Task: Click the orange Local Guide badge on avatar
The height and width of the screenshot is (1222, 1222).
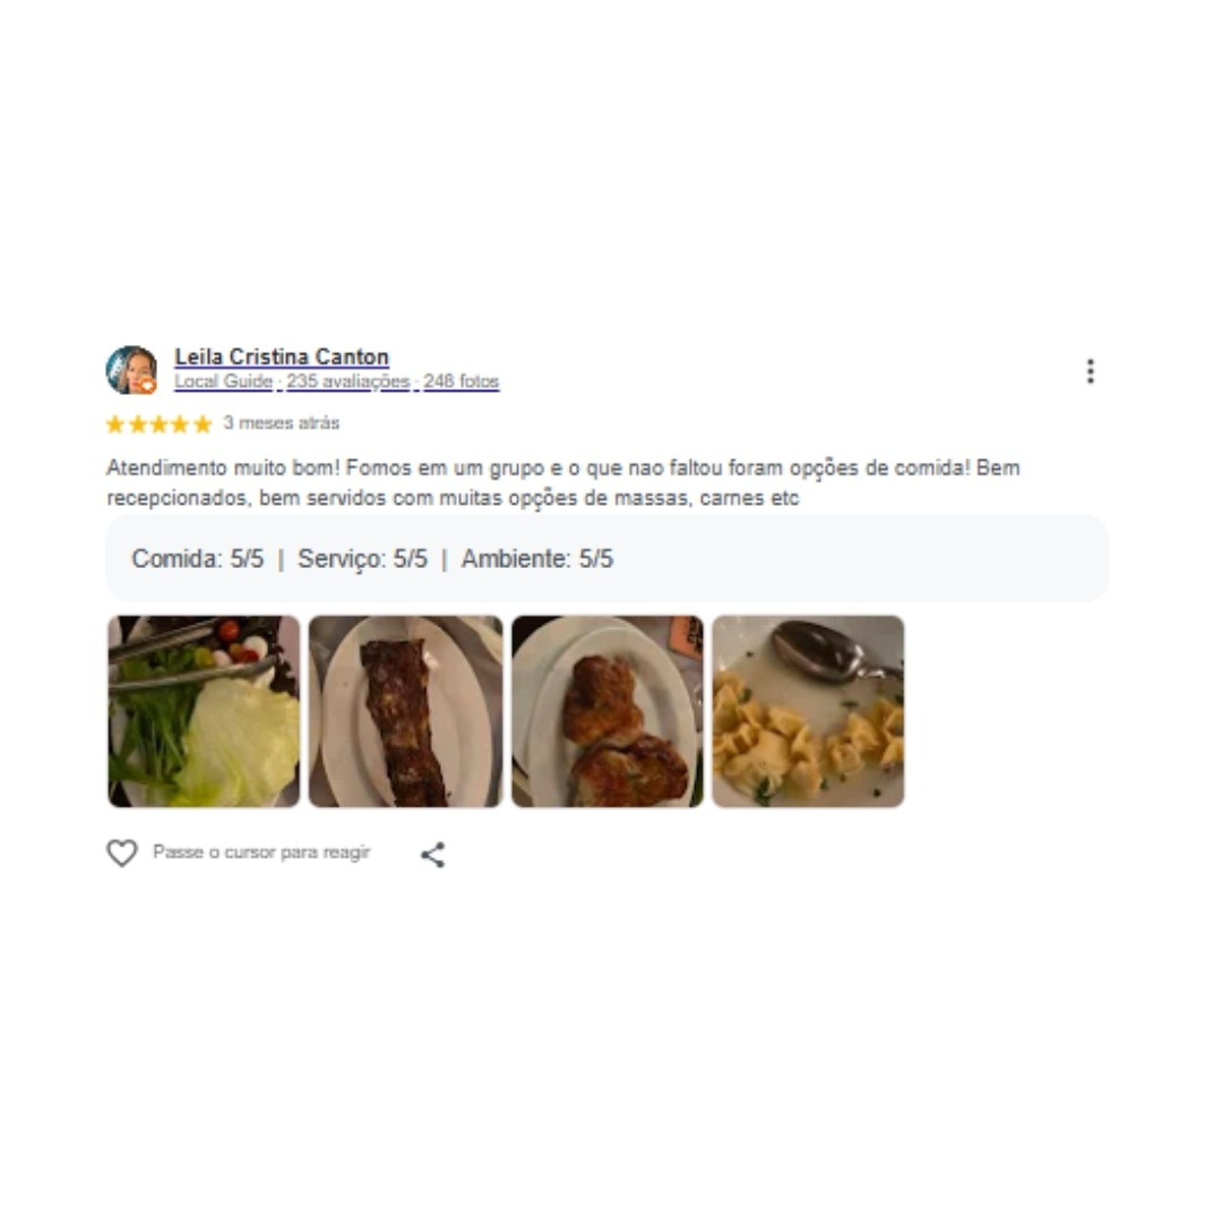Action: (147, 385)
